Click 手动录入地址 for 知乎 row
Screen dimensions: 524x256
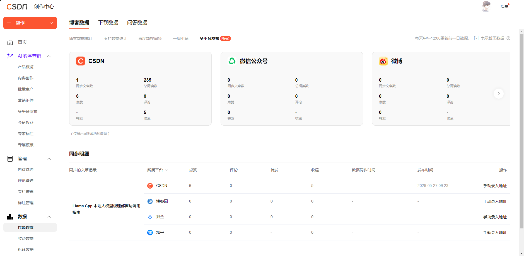pos(495,233)
